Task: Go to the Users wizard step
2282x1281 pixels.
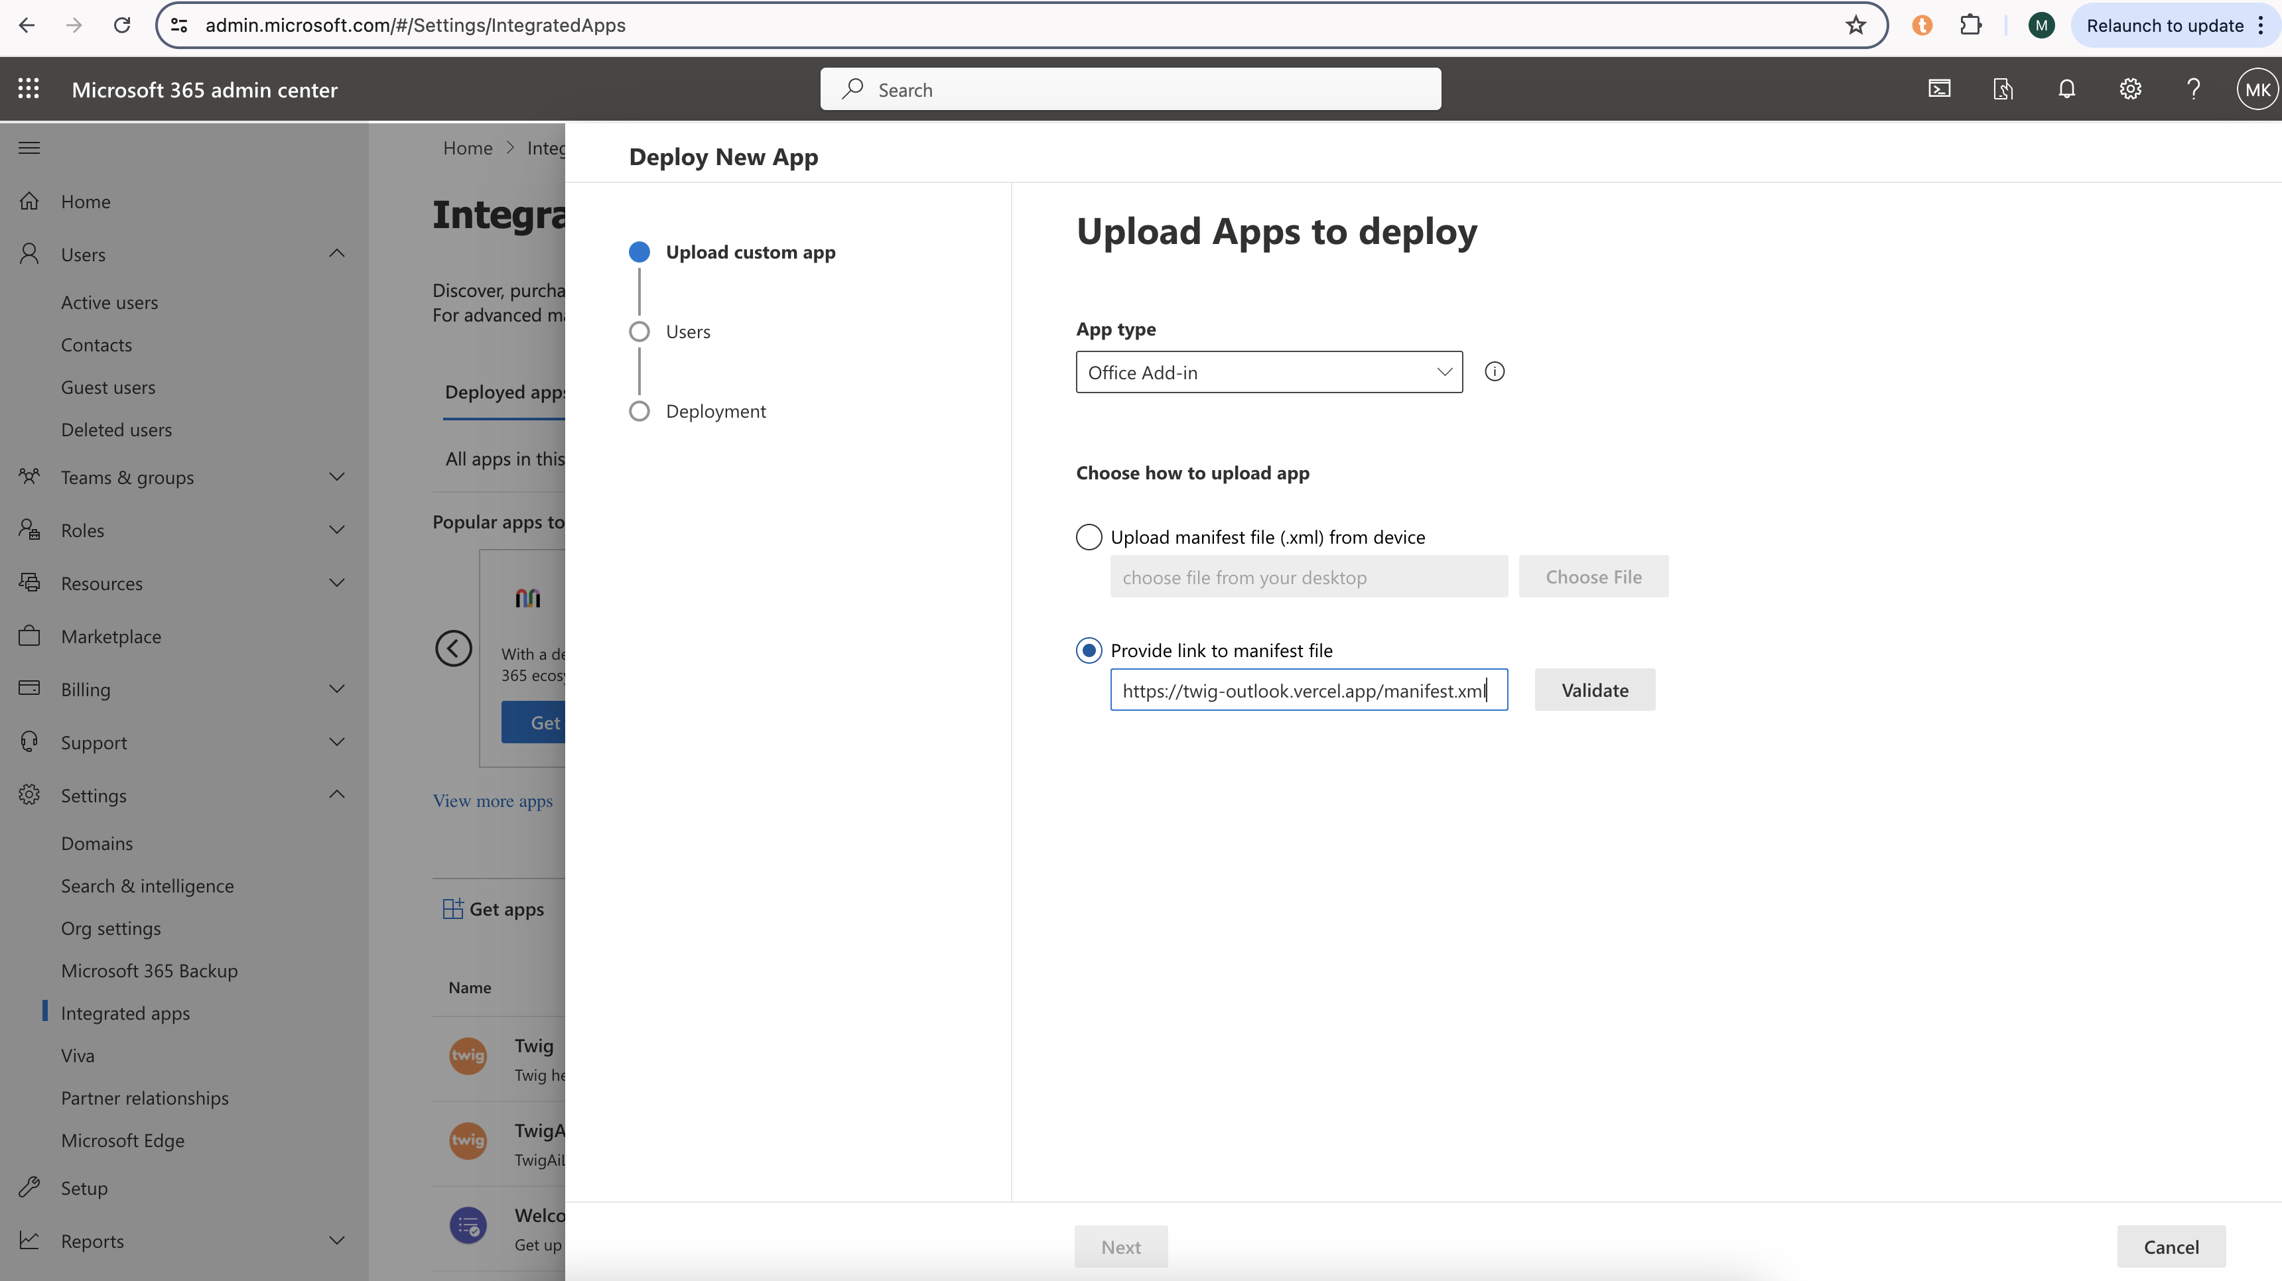Action: 687,332
